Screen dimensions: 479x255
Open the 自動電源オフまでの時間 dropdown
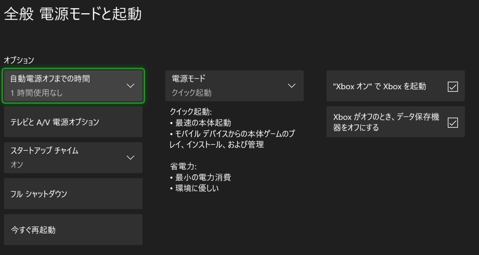[73, 86]
